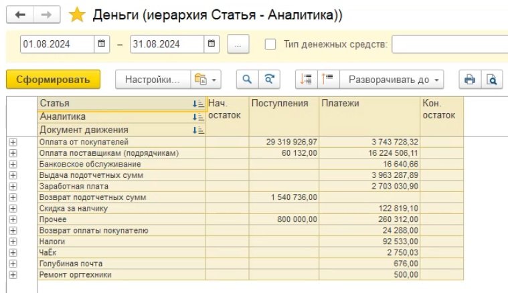Toggle the favorites star icon
The height and width of the screenshot is (293, 508).
pos(77,15)
